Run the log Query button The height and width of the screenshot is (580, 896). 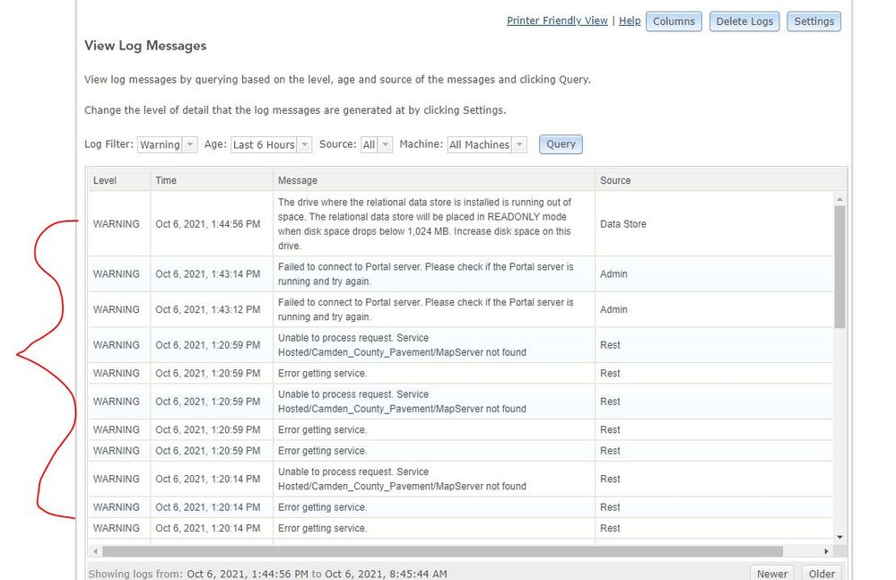click(561, 144)
